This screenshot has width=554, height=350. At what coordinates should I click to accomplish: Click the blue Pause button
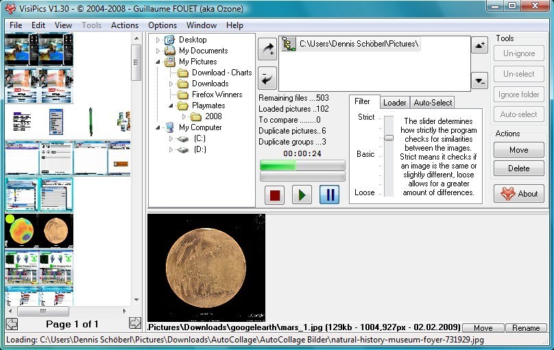(329, 195)
